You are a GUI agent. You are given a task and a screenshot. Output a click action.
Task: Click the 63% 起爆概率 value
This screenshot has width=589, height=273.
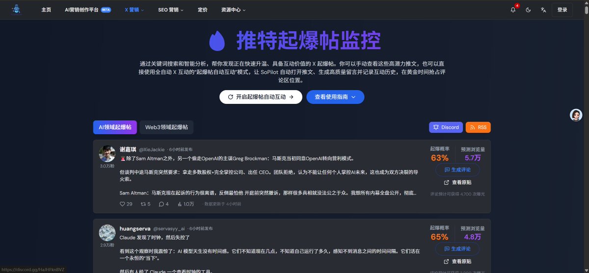pyautogui.click(x=439, y=158)
